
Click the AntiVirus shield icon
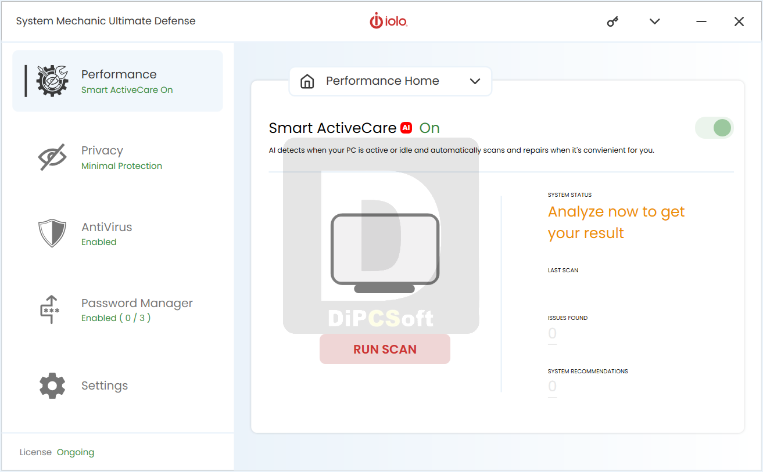52,233
